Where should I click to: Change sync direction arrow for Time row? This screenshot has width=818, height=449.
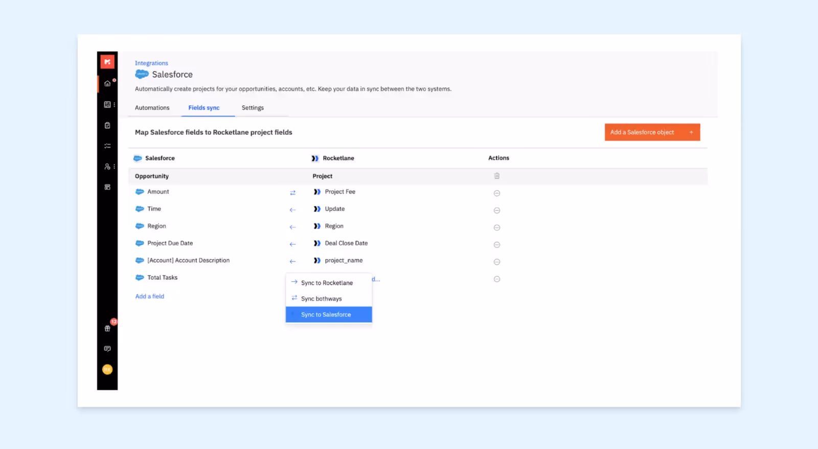(x=293, y=210)
